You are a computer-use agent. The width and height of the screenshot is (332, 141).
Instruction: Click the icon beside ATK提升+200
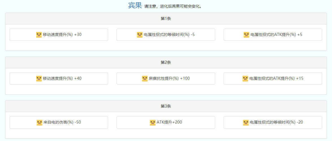click(x=153, y=122)
